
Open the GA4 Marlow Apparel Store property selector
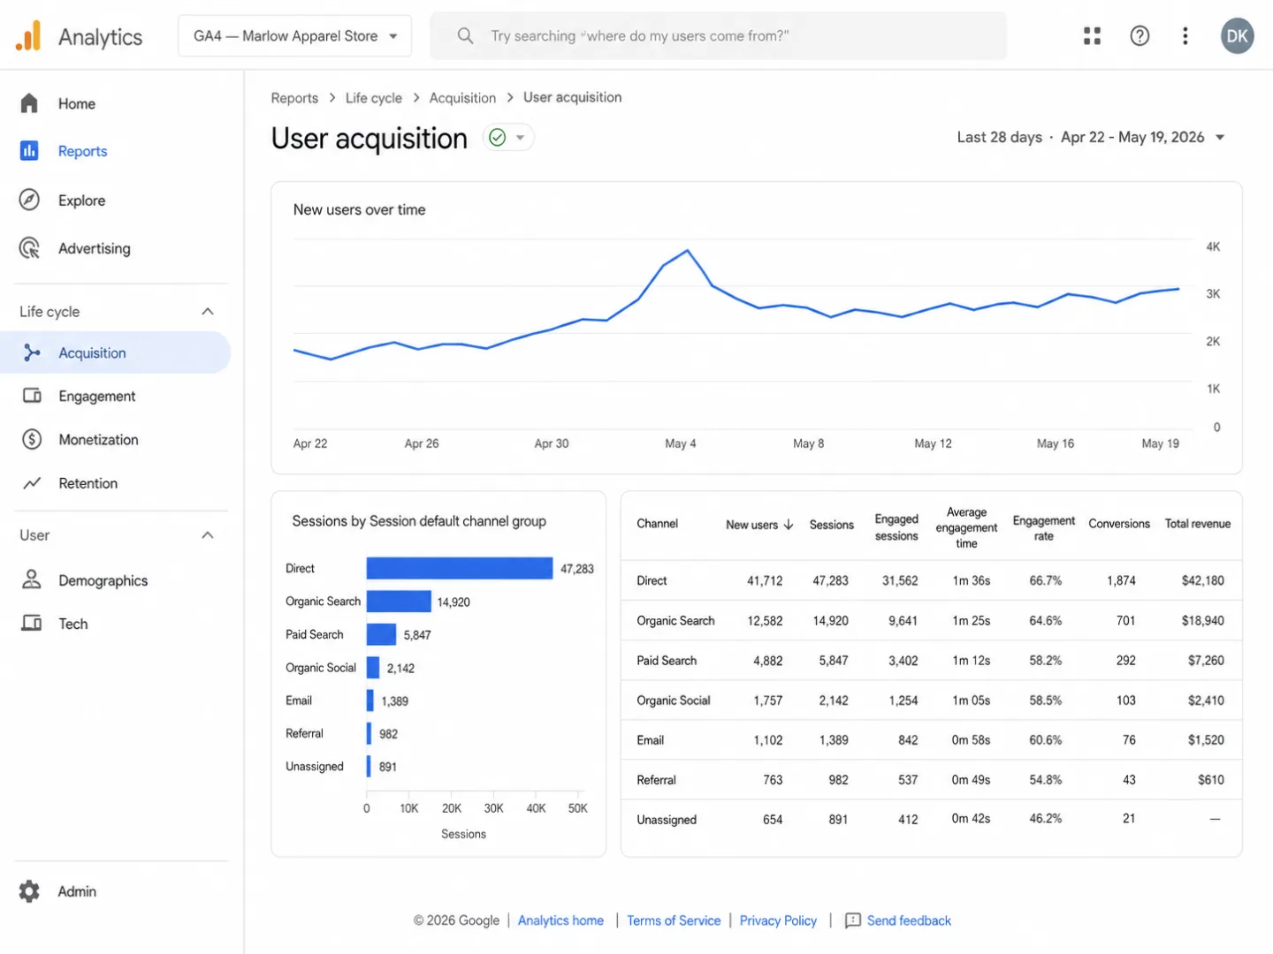[x=294, y=36]
